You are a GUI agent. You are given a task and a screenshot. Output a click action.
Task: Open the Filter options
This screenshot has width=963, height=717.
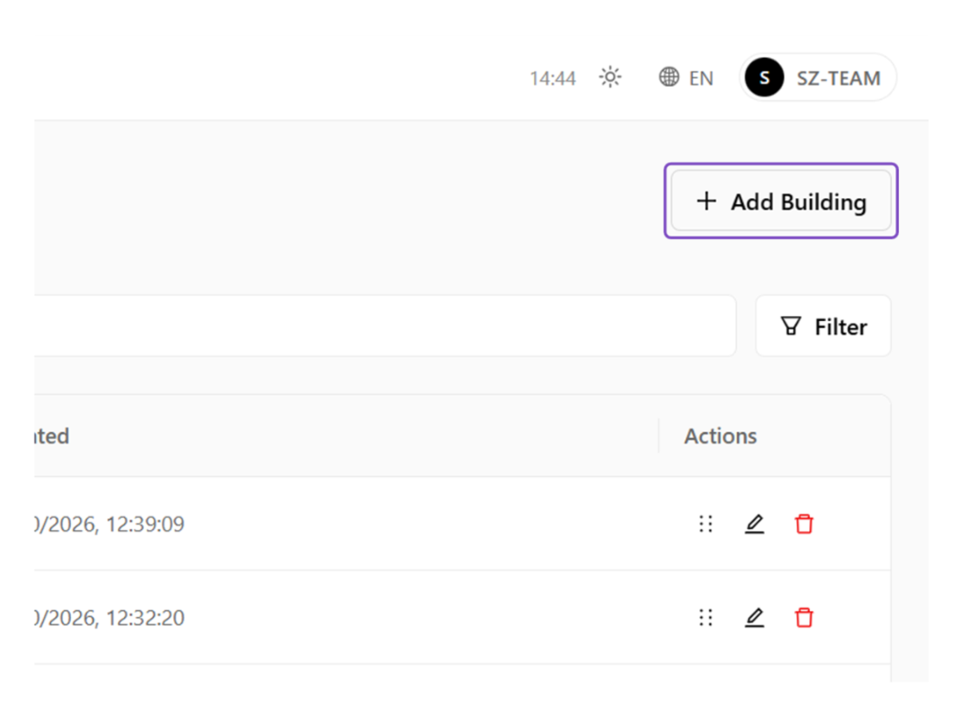pos(823,326)
